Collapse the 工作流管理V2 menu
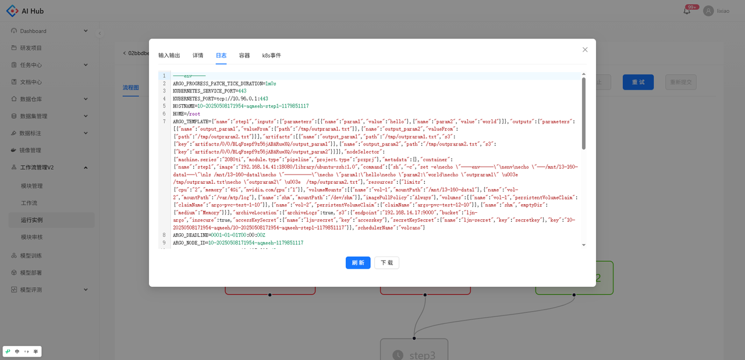Viewport: 745px width, 360px height. click(x=86, y=167)
